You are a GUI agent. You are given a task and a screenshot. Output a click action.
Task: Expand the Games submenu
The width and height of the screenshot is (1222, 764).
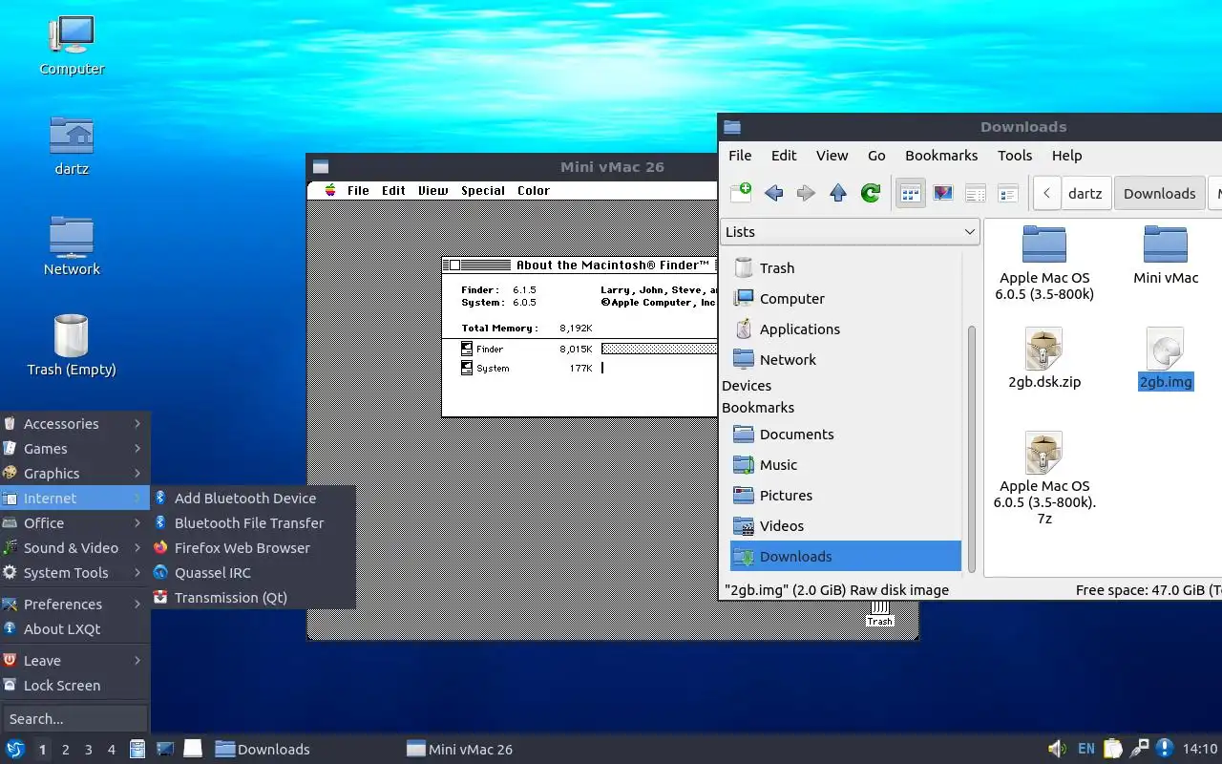(75, 449)
